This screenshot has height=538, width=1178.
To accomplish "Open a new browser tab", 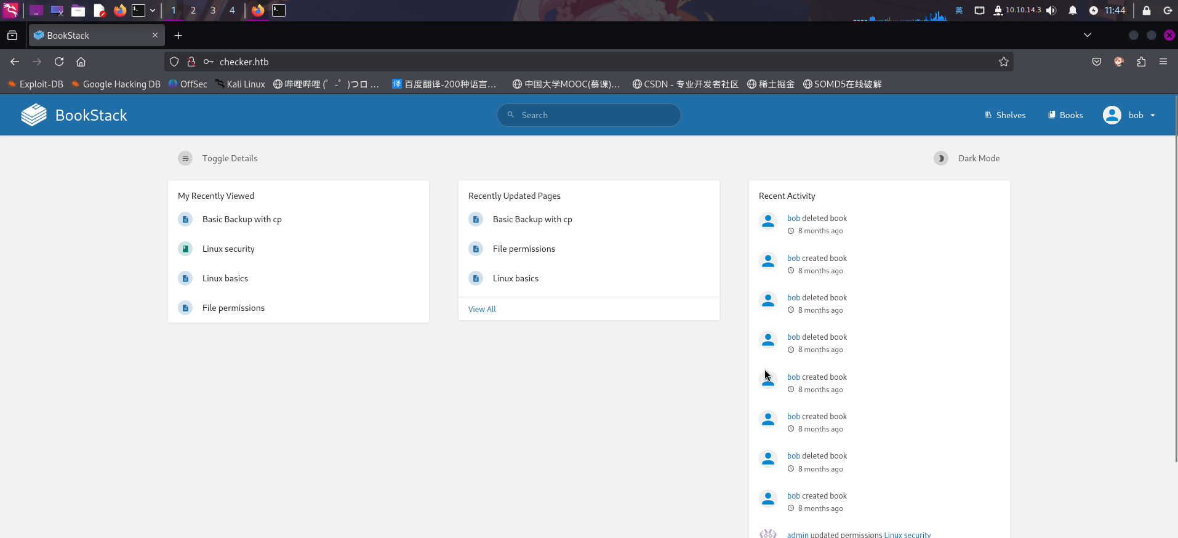I will pyautogui.click(x=178, y=36).
